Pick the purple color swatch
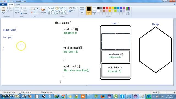The height and width of the screenshot is (99, 176). (124, 8)
